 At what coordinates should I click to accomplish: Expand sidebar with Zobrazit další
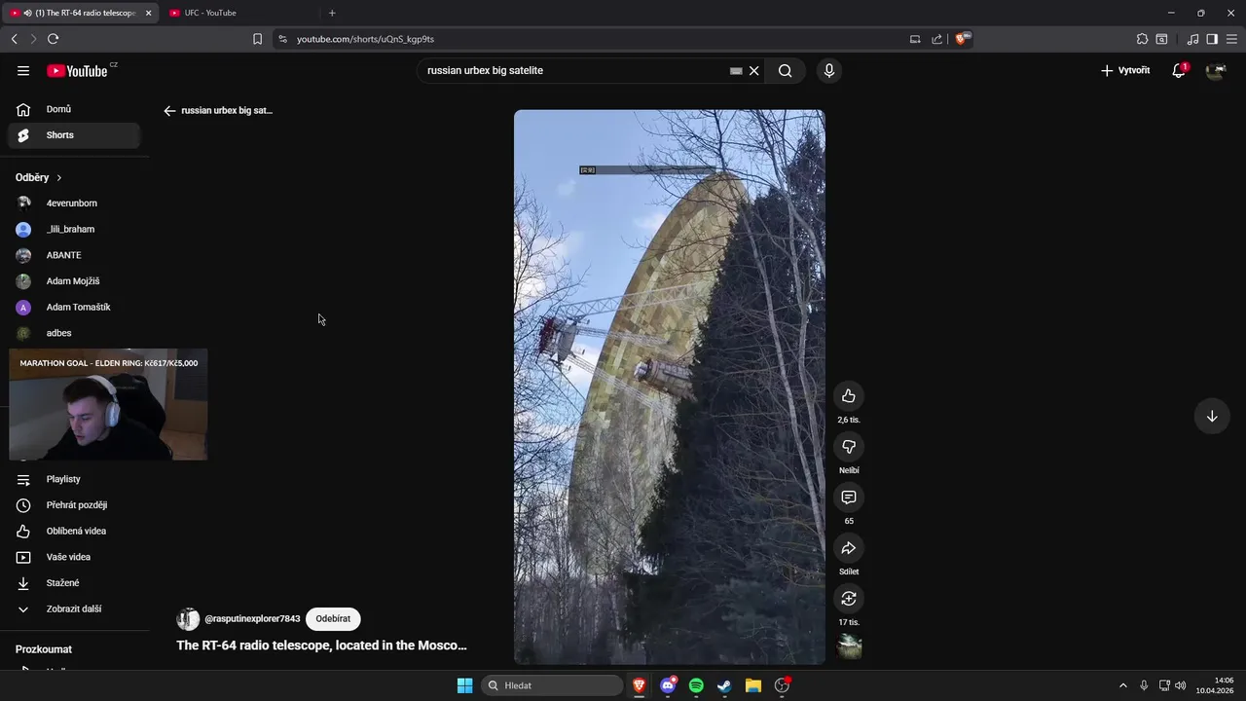pos(74,609)
